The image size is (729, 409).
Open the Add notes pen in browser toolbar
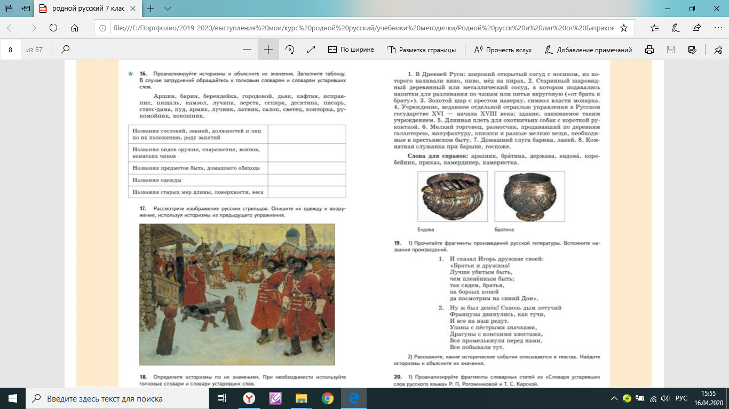pos(675,28)
